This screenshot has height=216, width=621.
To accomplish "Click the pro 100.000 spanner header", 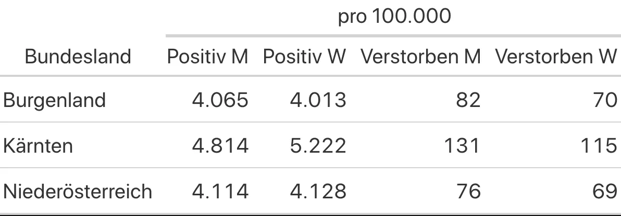I will [x=394, y=17].
